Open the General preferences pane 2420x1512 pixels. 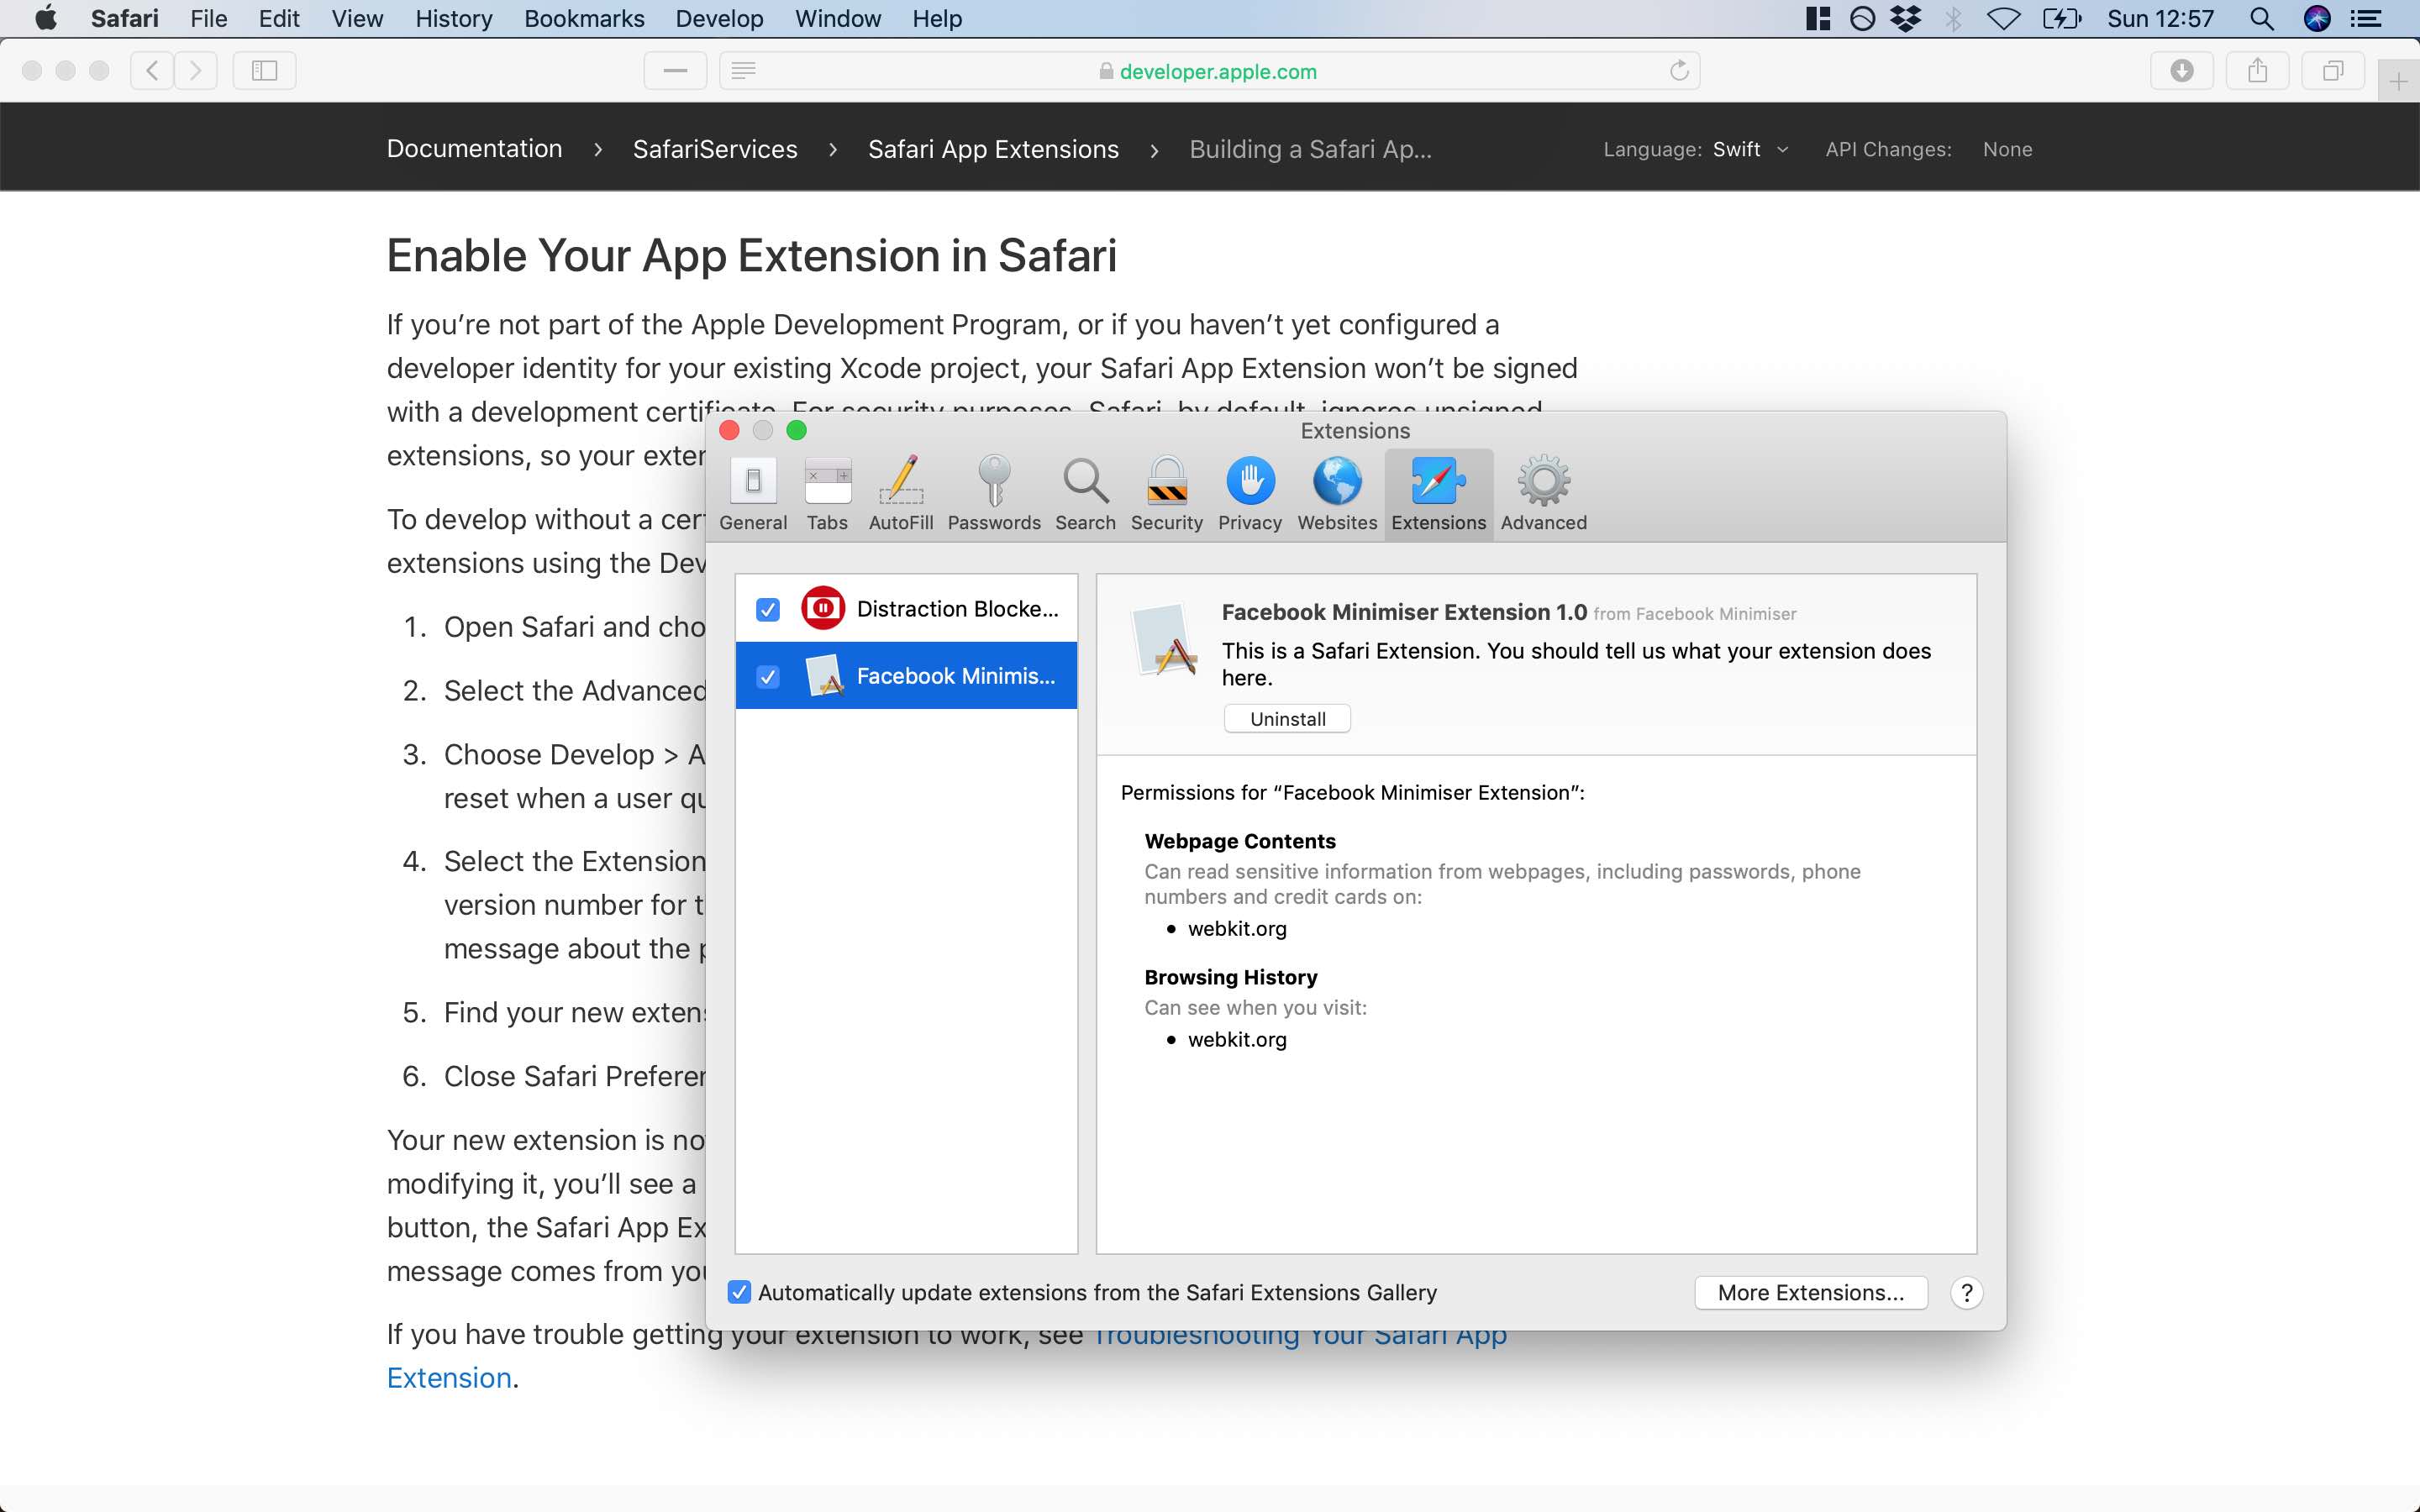coord(753,495)
